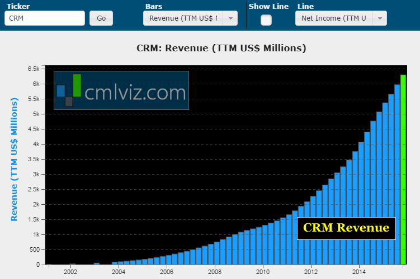
Task: Click the 2014 x-axis label
Action: click(359, 272)
